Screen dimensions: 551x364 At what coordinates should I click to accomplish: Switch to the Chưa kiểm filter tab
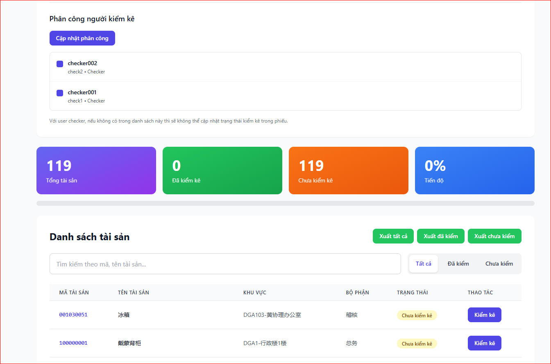pyautogui.click(x=499, y=264)
